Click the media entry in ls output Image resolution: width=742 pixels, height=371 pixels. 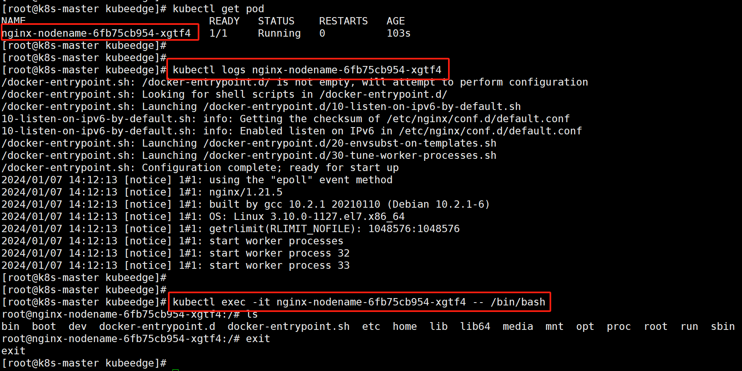(518, 326)
